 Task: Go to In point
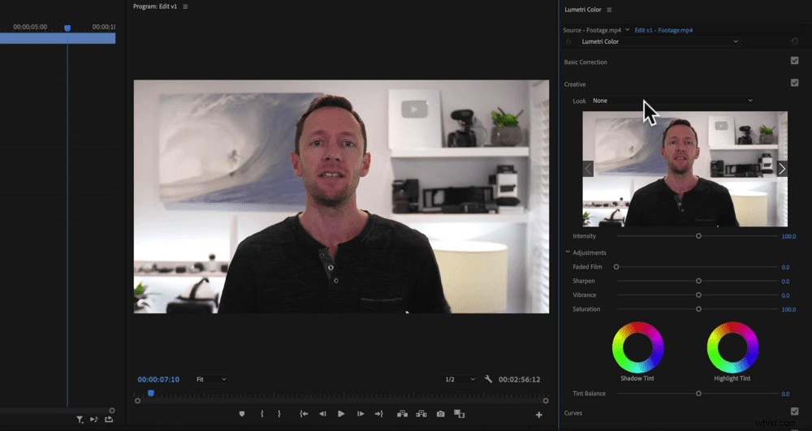(304, 414)
